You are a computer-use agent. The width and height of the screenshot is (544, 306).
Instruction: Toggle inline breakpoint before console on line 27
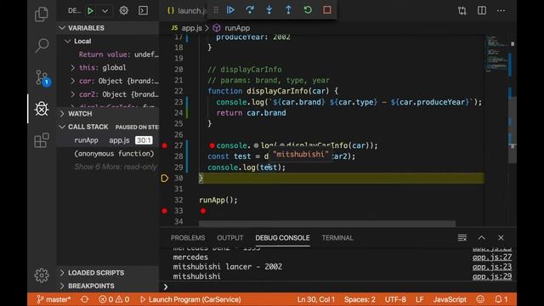(x=212, y=145)
